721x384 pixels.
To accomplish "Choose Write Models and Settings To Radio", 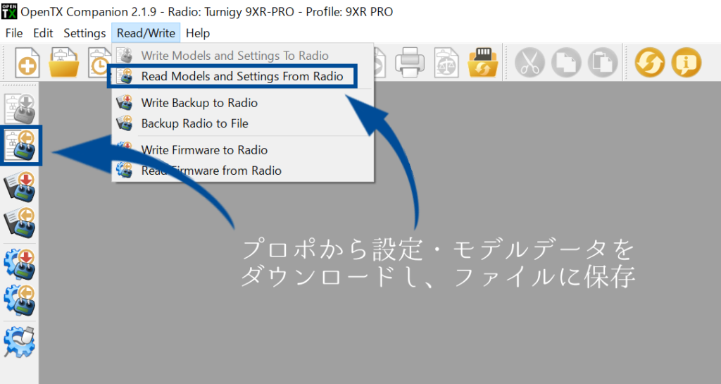I will click(243, 56).
